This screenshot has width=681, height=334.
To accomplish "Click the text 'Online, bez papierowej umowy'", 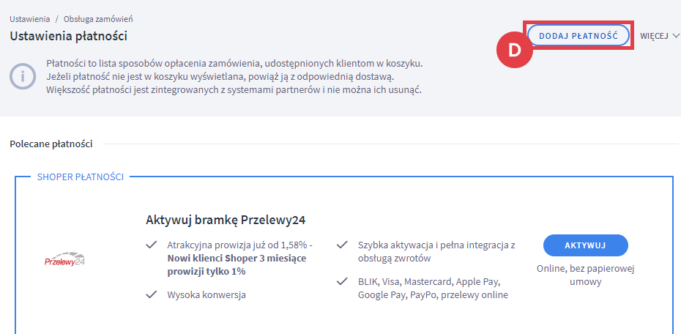I will coord(586,275).
